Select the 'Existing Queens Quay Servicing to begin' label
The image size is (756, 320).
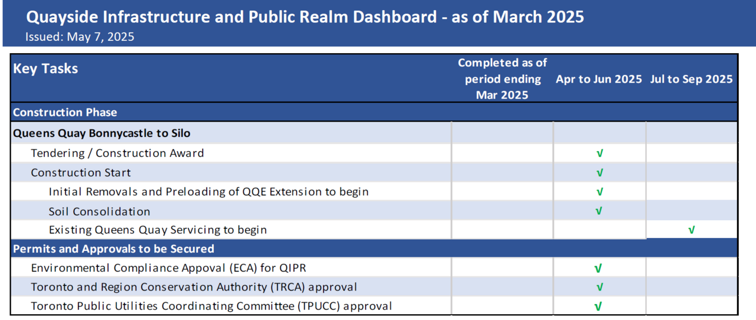[x=158, y=230]
